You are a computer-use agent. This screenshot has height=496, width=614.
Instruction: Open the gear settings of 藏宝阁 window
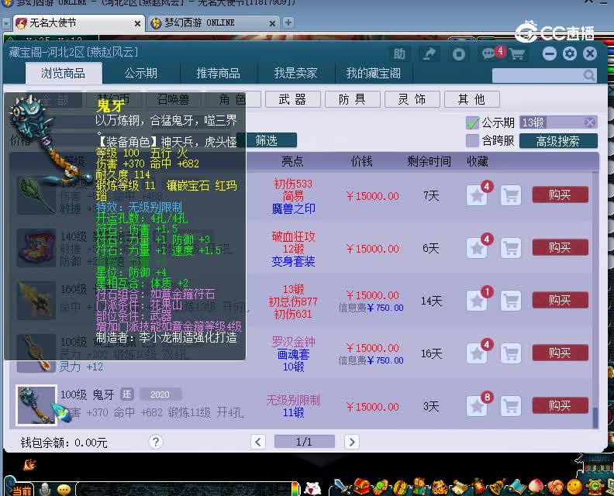pyautogui.click(x=570, y=53)
